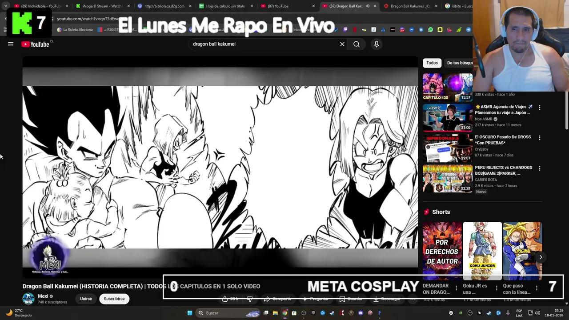
Task: Close the '(87) YouTube' tab
Action: pos(313,6)
